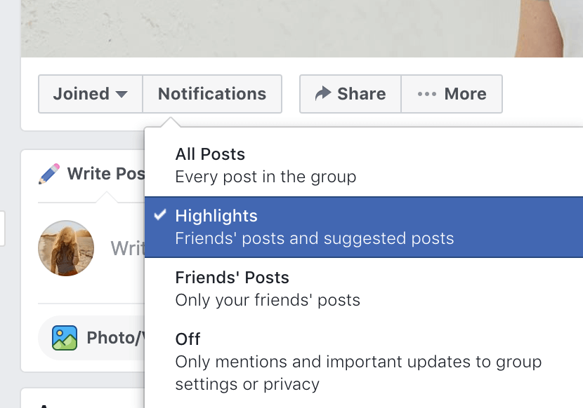Viewport: 583px width, 408px height.
Task: Expand the More options menu
Action: tap(452, 94)
